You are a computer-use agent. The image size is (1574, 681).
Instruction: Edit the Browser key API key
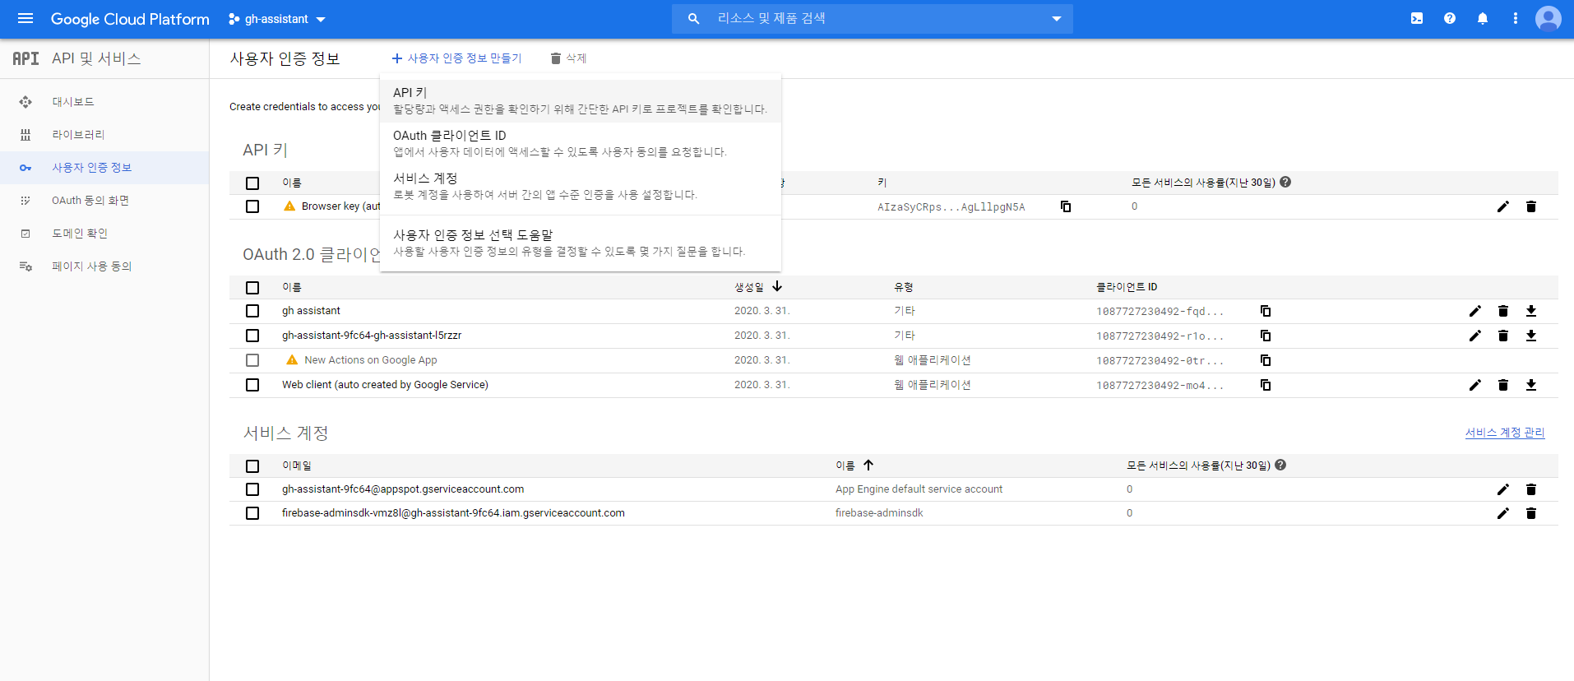[1503, 206]
